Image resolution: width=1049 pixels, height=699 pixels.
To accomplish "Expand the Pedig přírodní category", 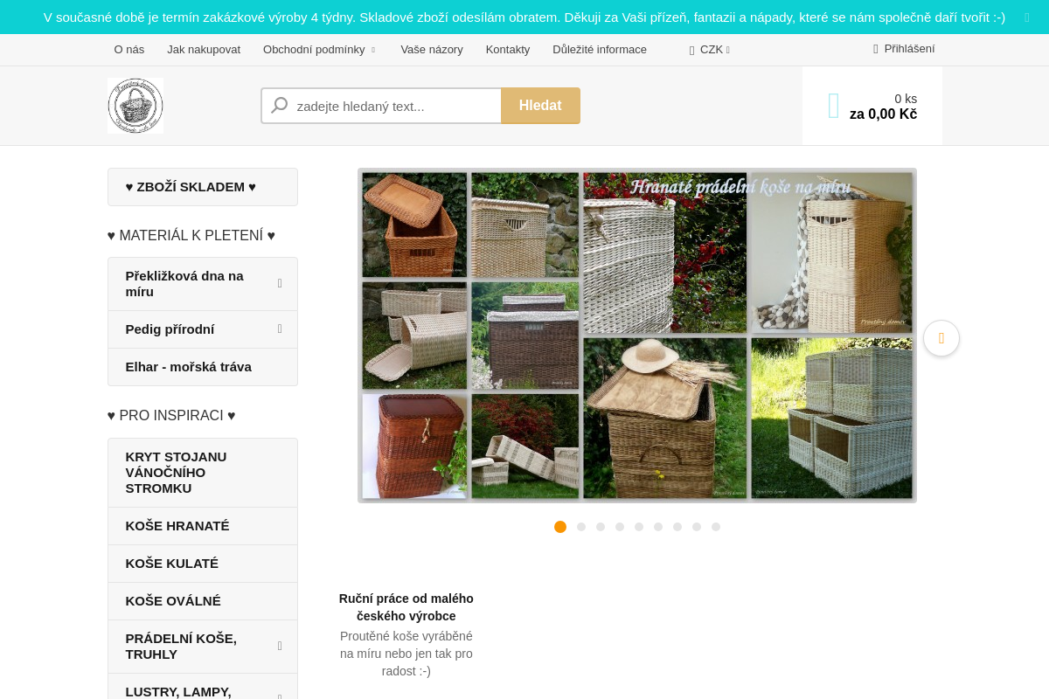I will [x=280, y=329].
